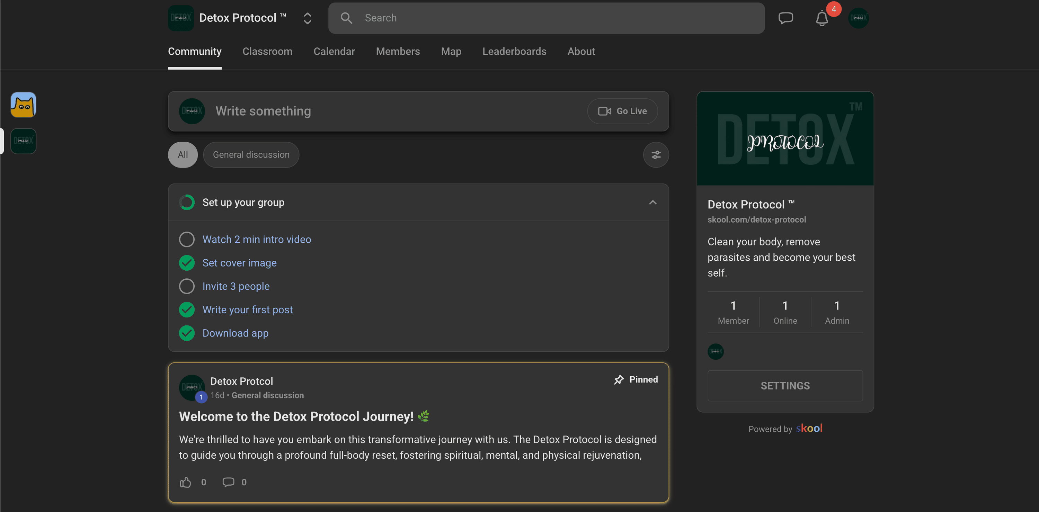The height and width of the screenshot is (512, 1039).
Task: Collapse the Set up your group panel
Action: (652, 203)
